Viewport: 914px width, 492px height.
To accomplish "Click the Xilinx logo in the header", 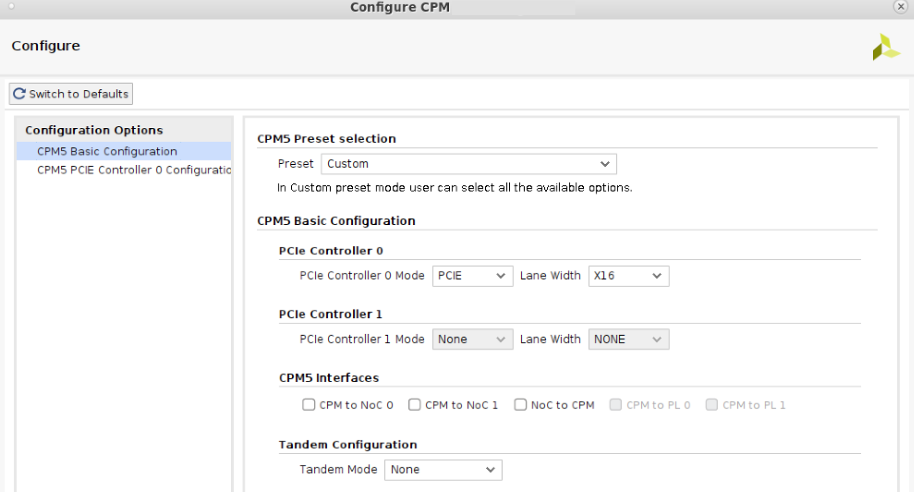I will [885, 47].
